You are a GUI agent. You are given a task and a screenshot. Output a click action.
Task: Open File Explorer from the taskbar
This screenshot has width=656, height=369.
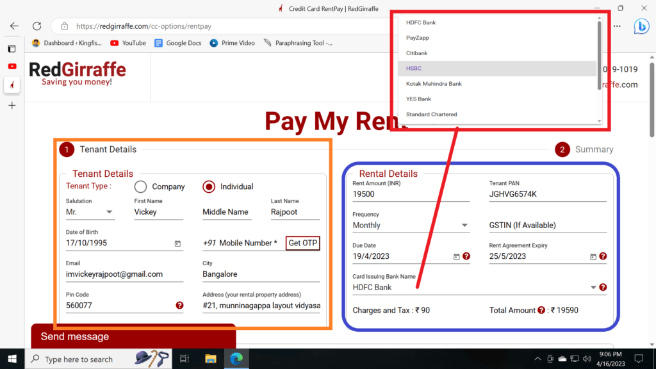(210, 359)
